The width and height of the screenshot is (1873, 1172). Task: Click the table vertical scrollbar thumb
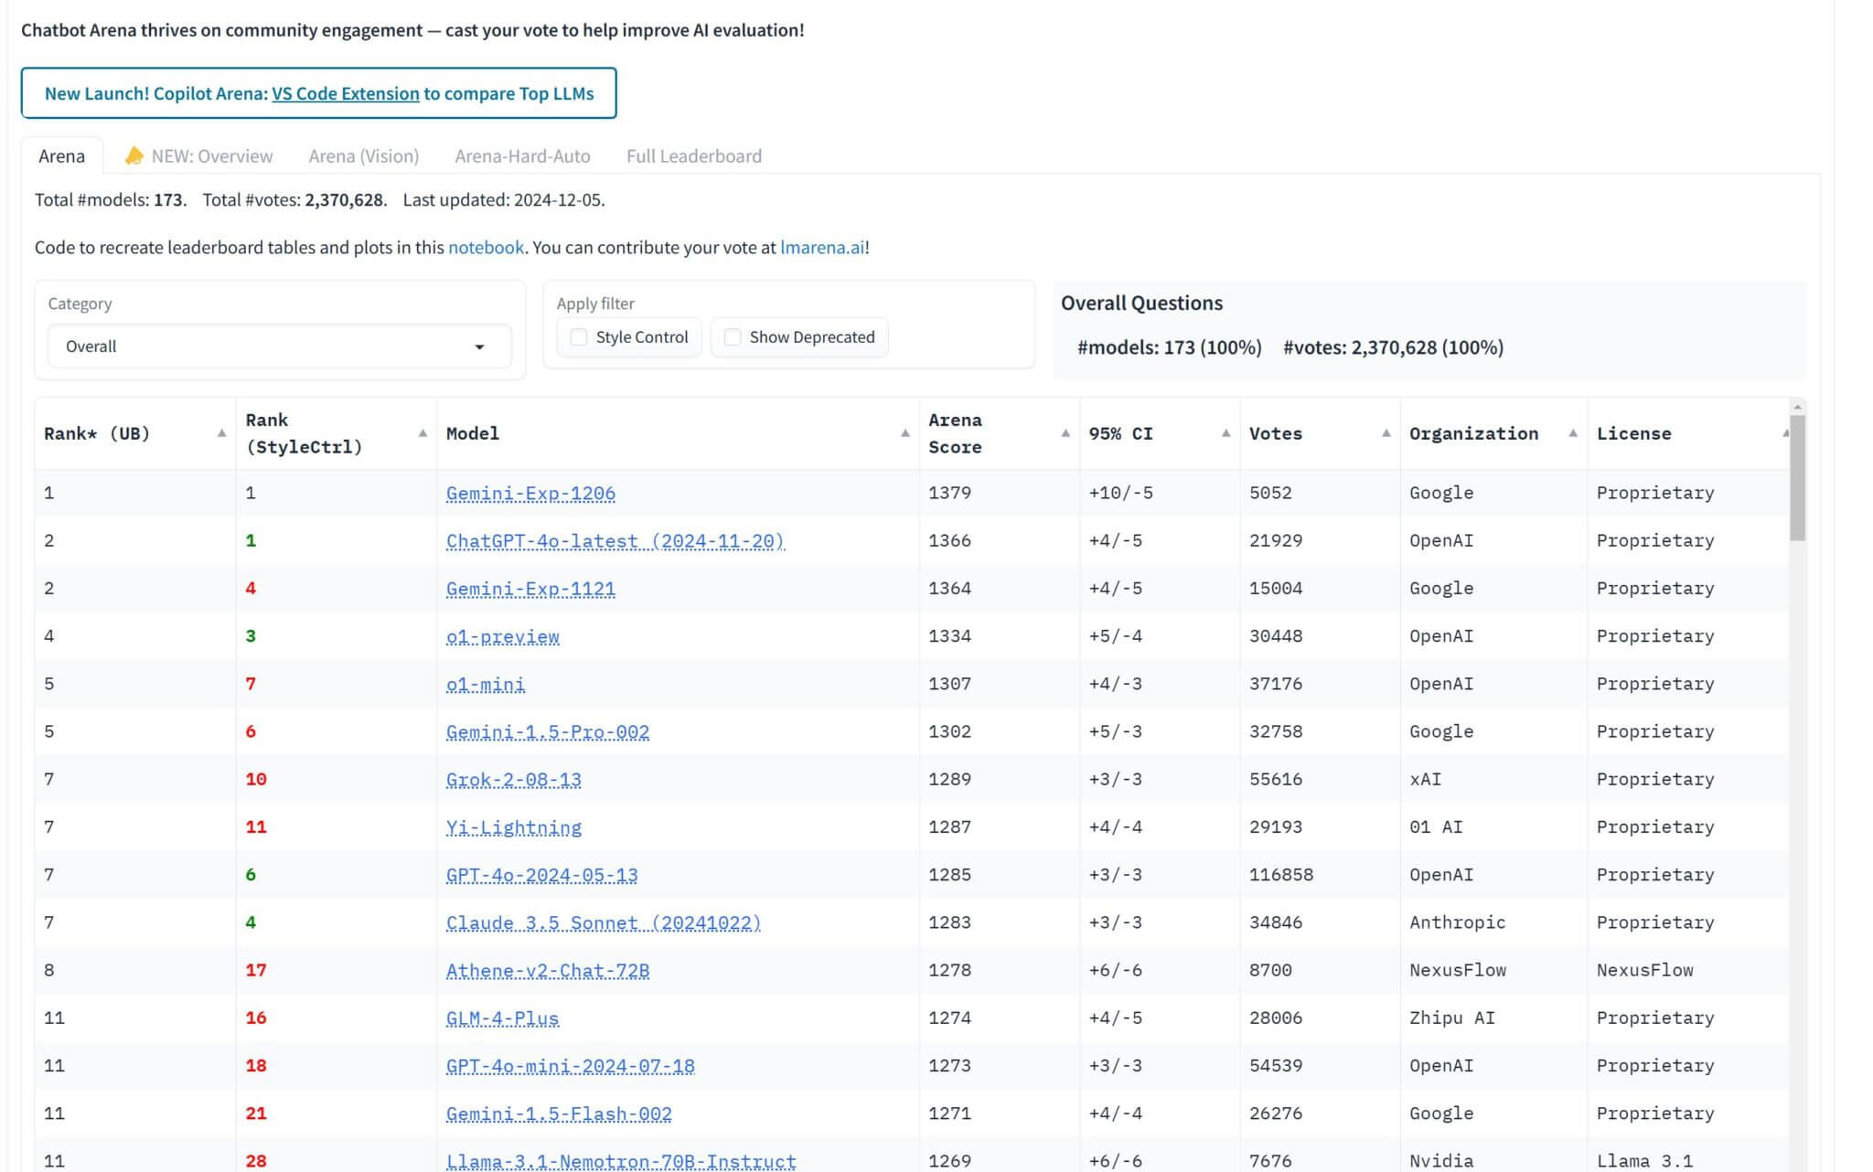(1797, 477)
